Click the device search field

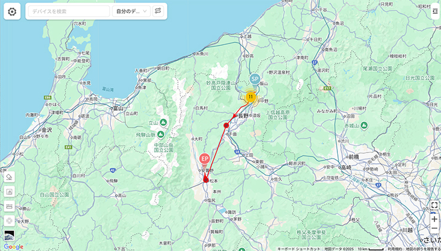point(69,11)
